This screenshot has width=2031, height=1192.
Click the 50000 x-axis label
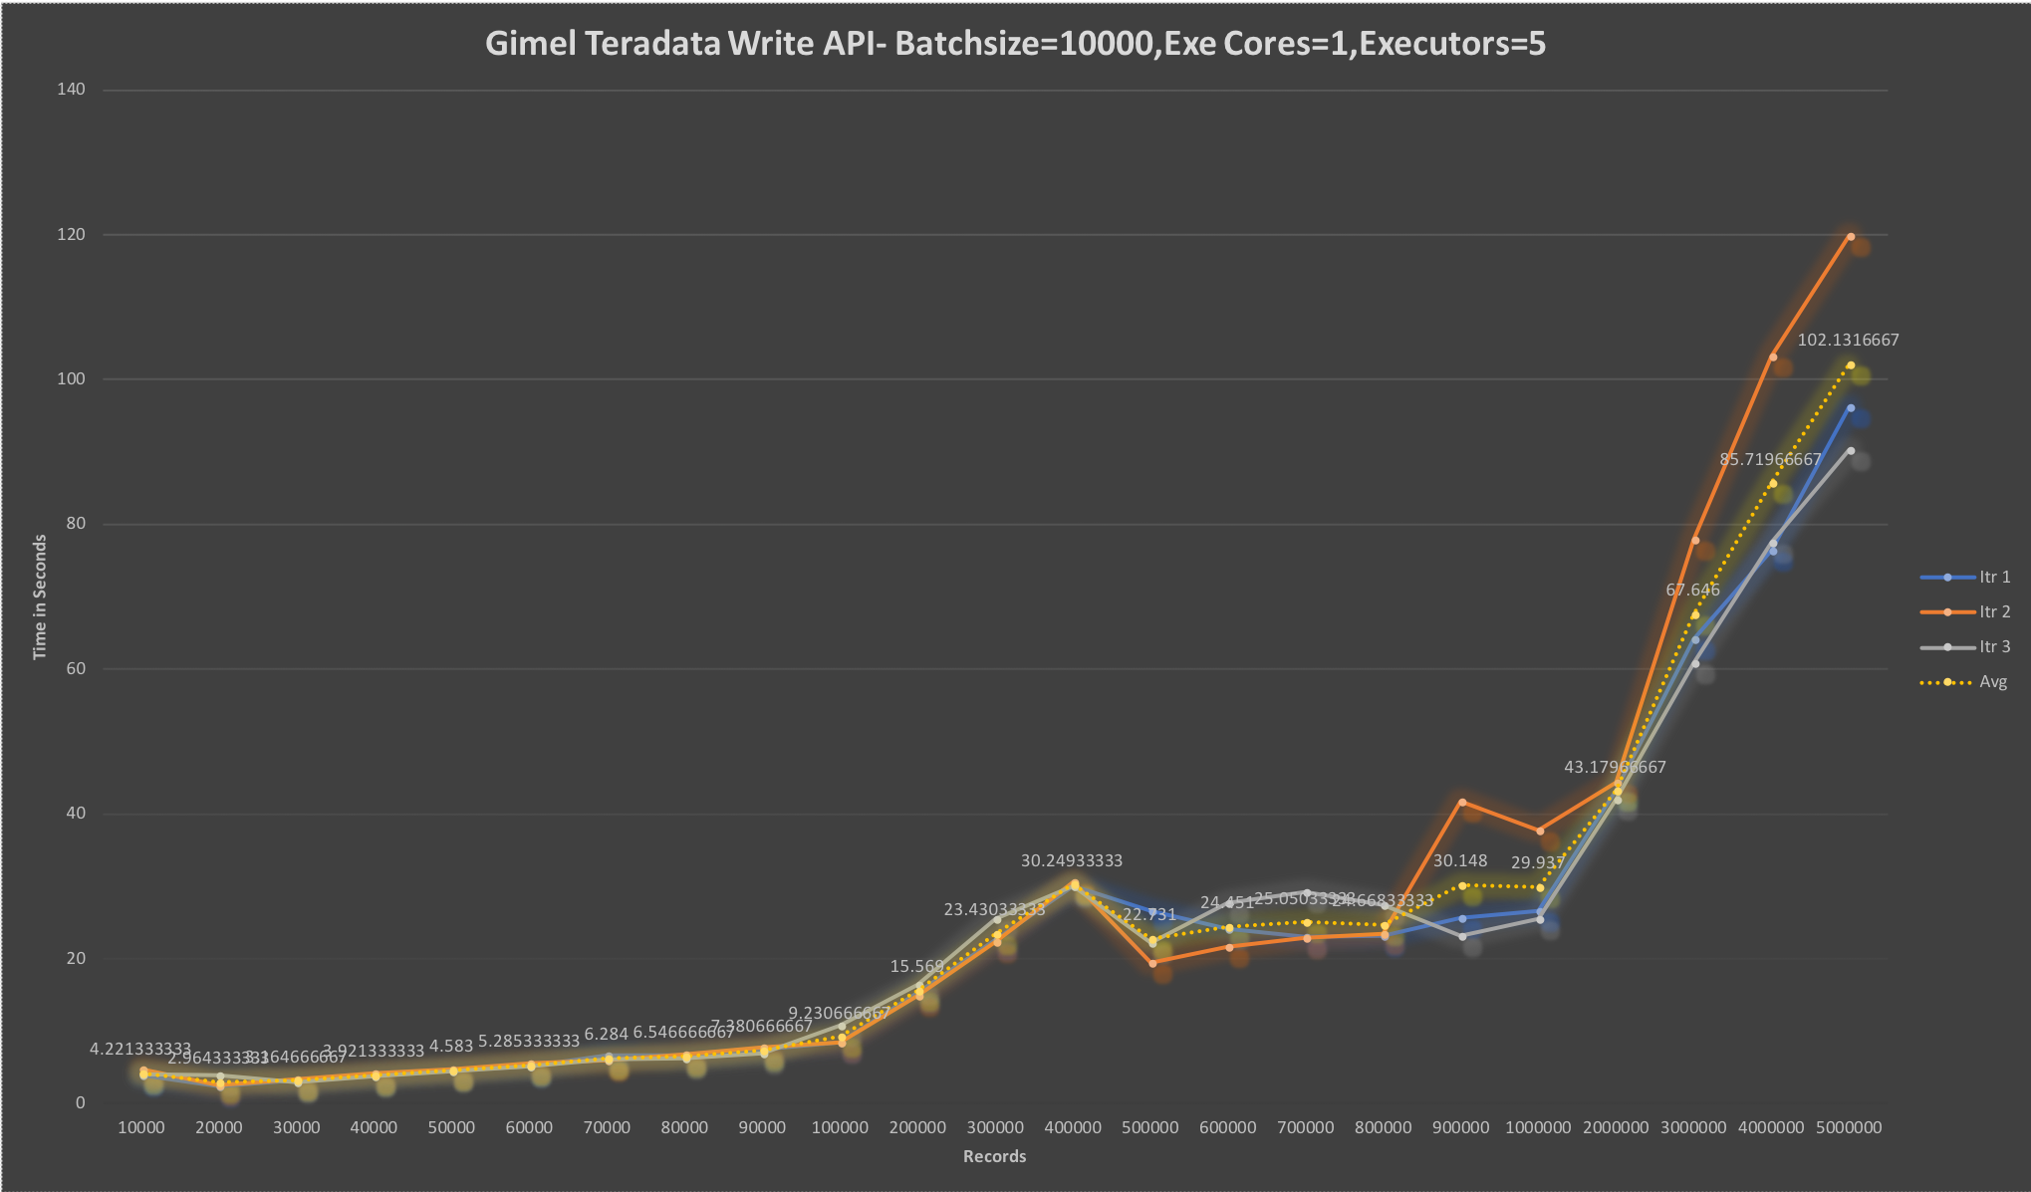coord(451,1127)
